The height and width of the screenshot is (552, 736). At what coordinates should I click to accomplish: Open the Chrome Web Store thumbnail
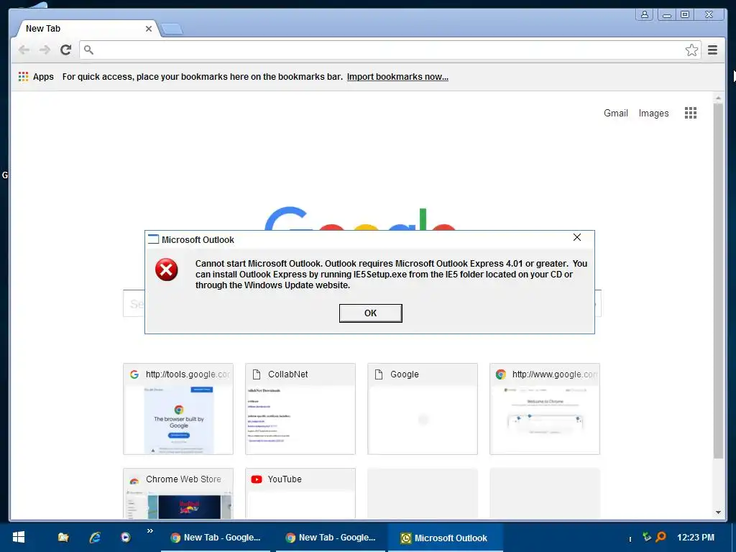178,493
